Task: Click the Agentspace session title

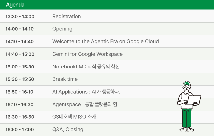Action: (85, 104)
